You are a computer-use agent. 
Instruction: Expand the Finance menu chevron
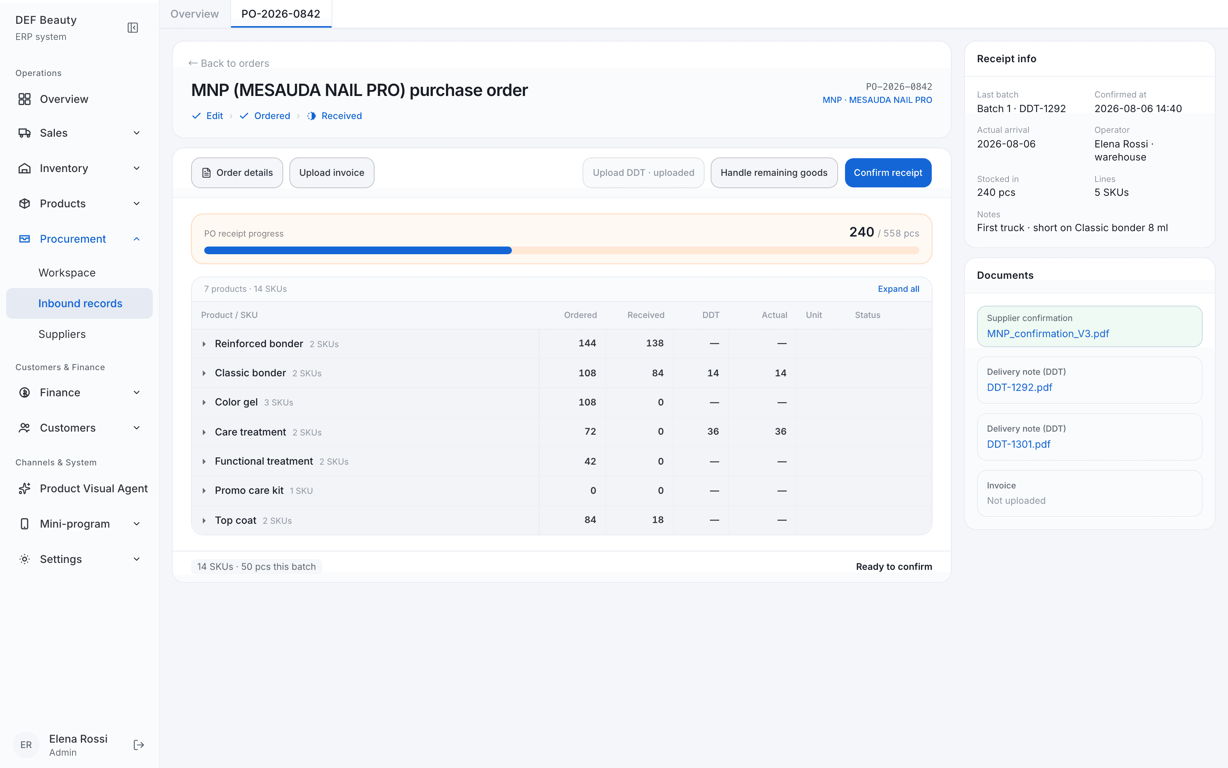tap(137, 392)
